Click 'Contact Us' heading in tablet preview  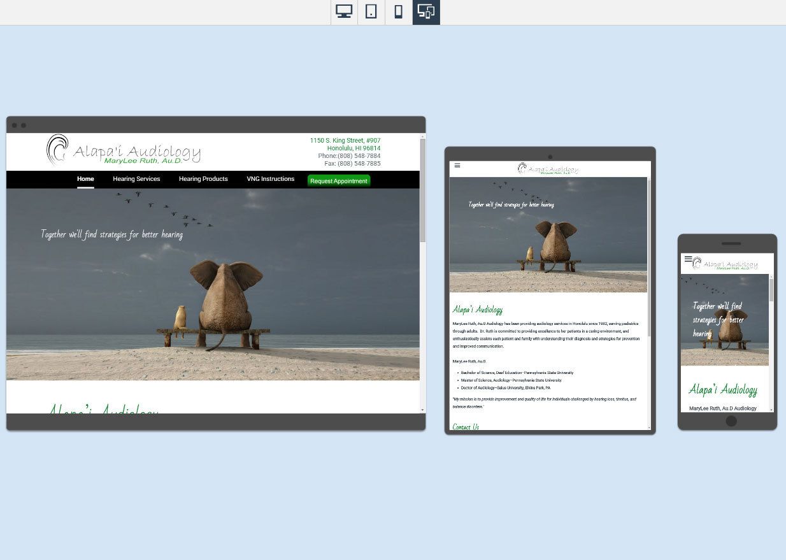pos(466,427)
